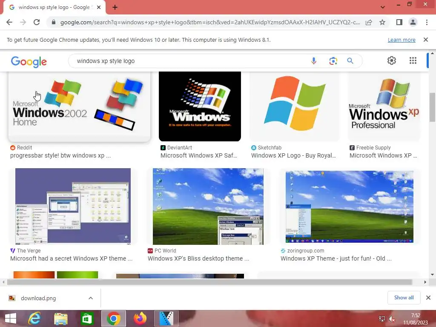The height and width of the screenshot is (327, 436).
Task: Click the scroll-down arrow on vertical scrollbar
Action: [432, 275]
